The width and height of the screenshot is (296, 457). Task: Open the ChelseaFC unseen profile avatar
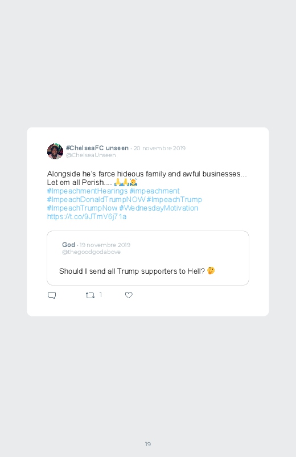click(x=55, y=151)
